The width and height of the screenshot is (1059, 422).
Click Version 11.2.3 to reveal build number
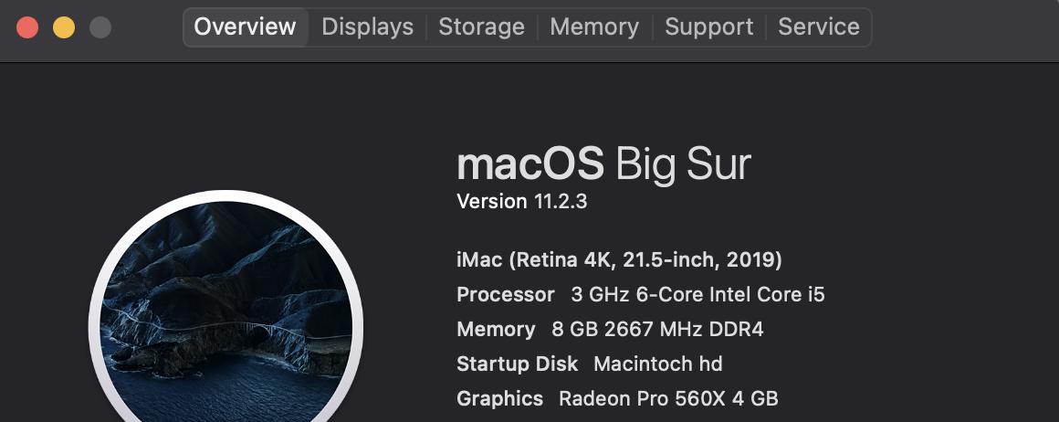click(x=521, y=202)
